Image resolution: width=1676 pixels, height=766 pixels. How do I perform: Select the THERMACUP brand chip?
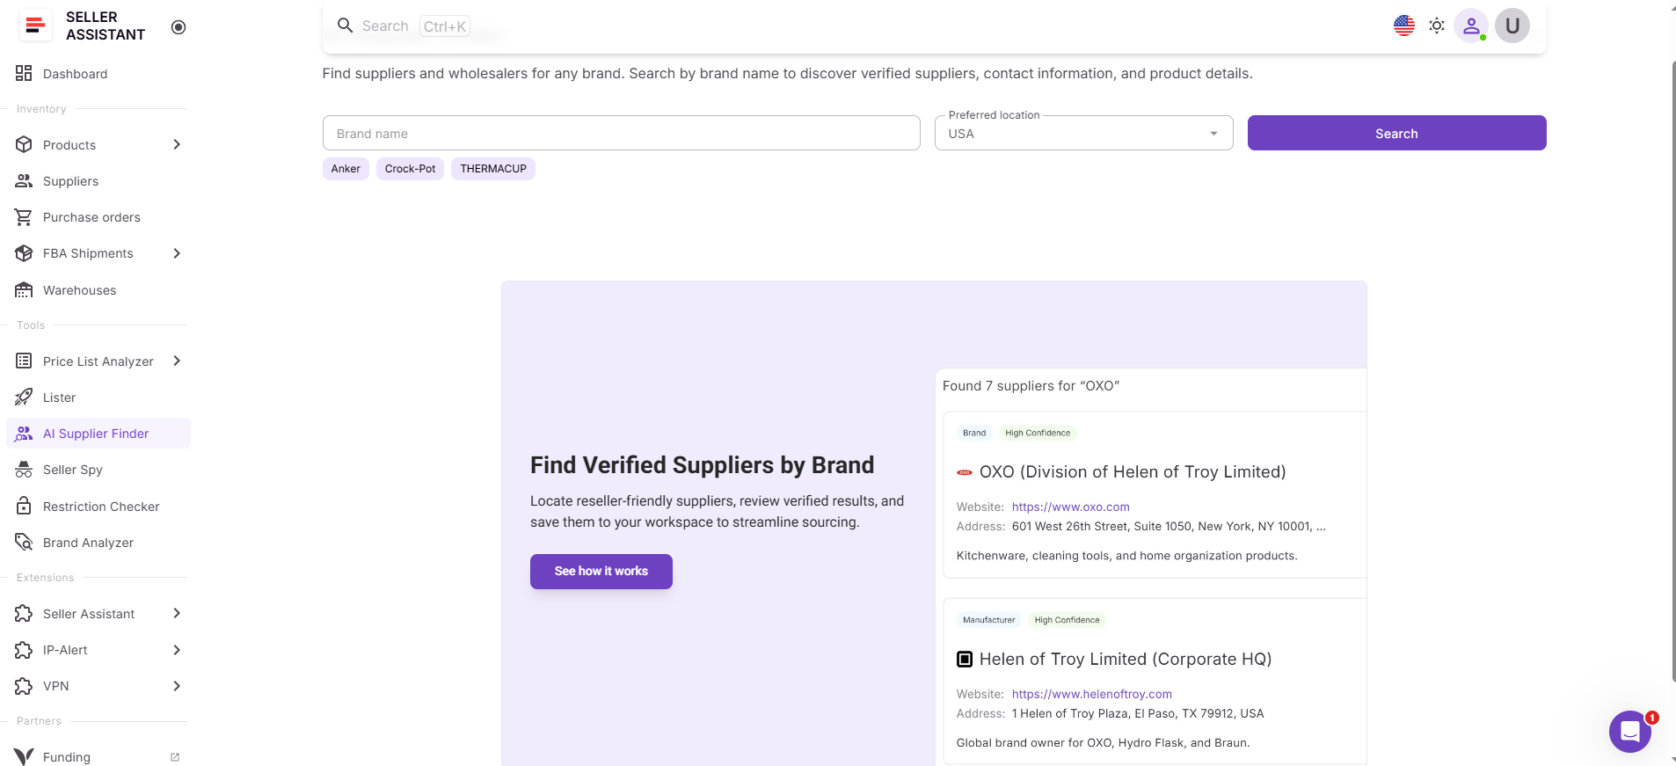pos(493,169)
